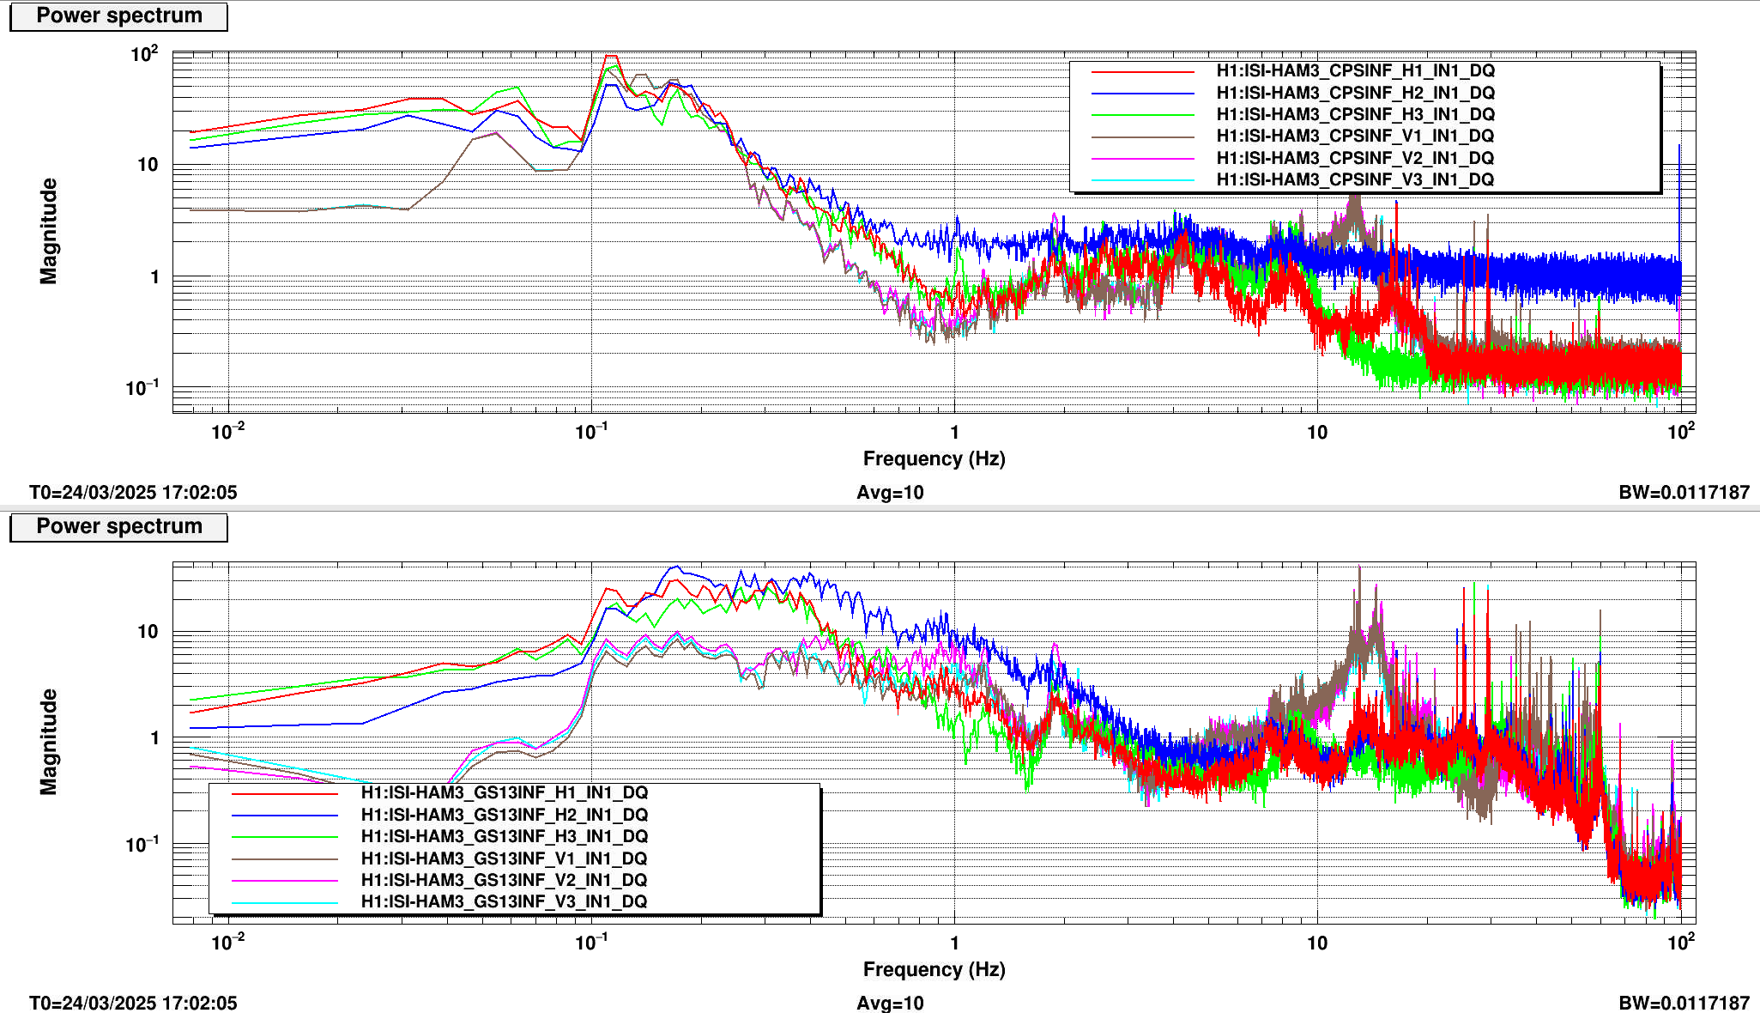Click bottom plot Frequency (Hz) axis title
Image resolution: width=1760 pixels, height=1013 pixels.
(934, 970)
